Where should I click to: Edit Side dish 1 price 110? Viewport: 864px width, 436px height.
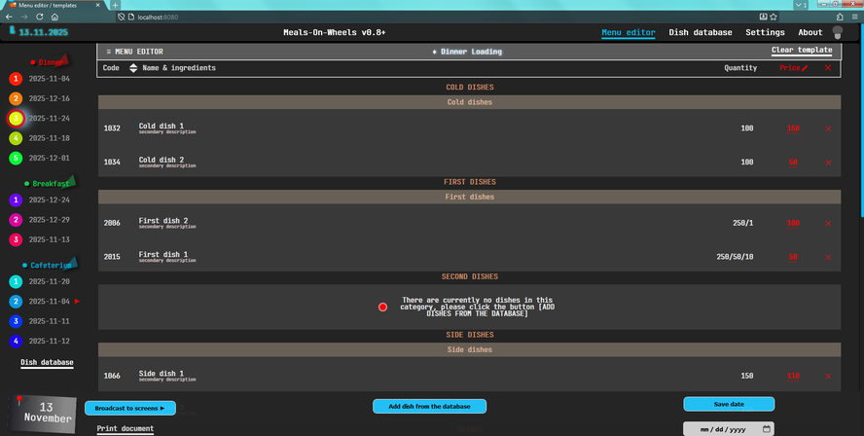click(793, 377)
